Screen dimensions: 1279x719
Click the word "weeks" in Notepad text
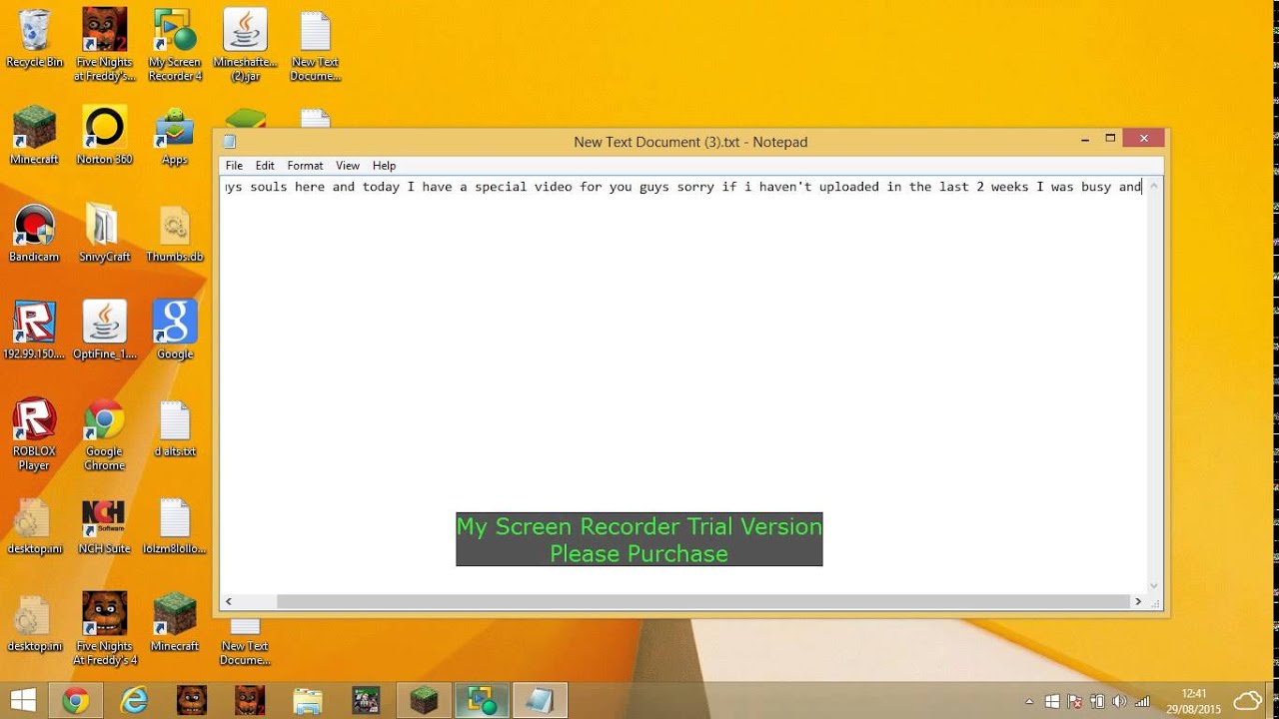tap(1009, 187)
